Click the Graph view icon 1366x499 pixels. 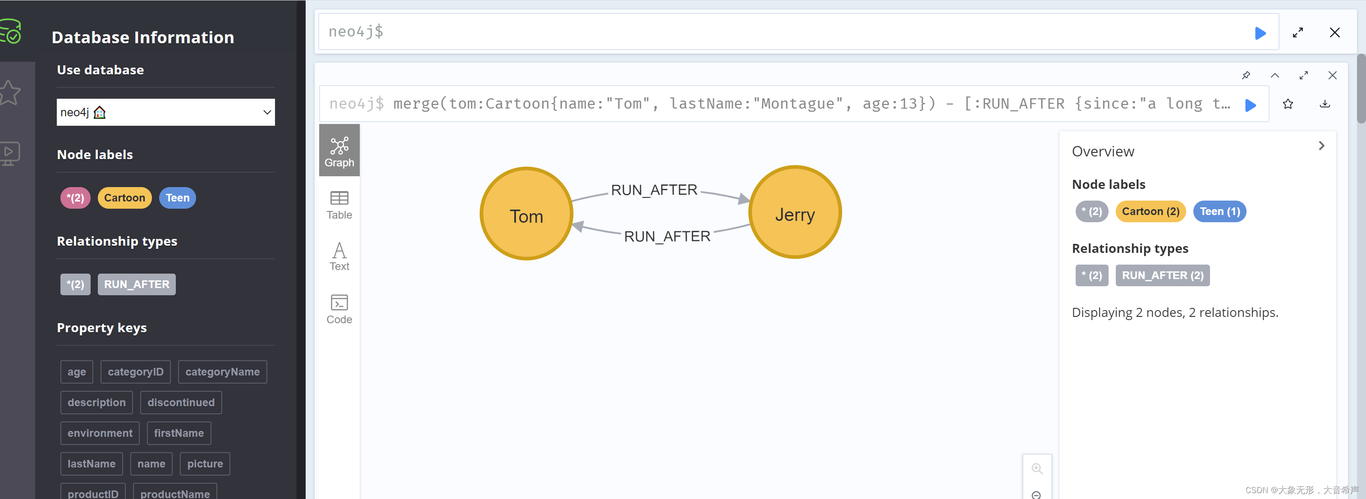pos(341,151)
